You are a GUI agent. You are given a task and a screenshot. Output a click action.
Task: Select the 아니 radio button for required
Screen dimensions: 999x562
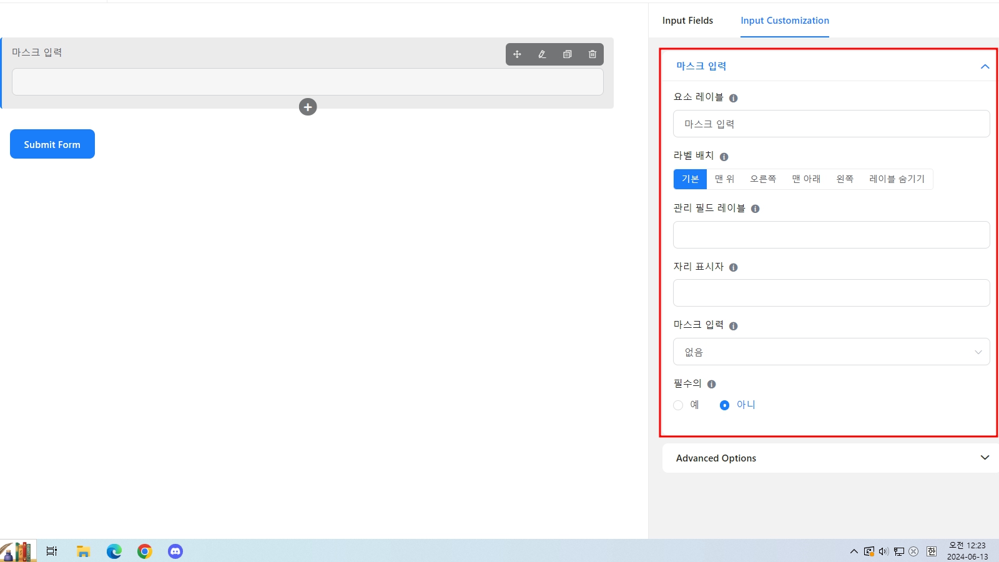[x=724, y=405]
